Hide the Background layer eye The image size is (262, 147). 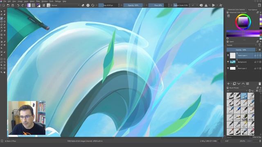pyautogui.click(x=228, y=62)
